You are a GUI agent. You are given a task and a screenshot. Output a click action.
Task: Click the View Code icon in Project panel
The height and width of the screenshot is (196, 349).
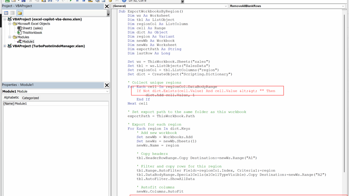pyautogui.click(x=6, y=13)
